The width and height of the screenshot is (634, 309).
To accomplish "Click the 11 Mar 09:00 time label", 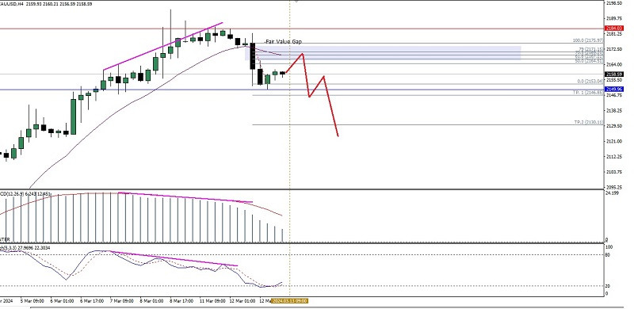I will click(x=212, y=301).
